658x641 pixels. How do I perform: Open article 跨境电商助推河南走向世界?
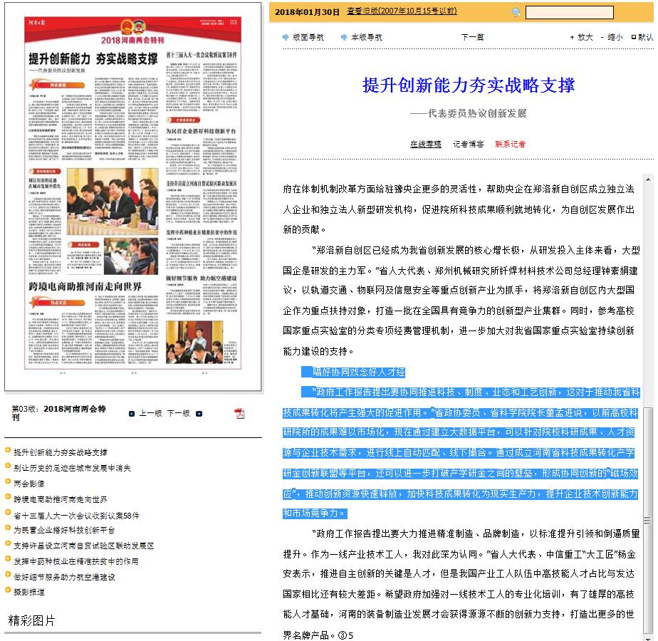click(x=61, y=499)
